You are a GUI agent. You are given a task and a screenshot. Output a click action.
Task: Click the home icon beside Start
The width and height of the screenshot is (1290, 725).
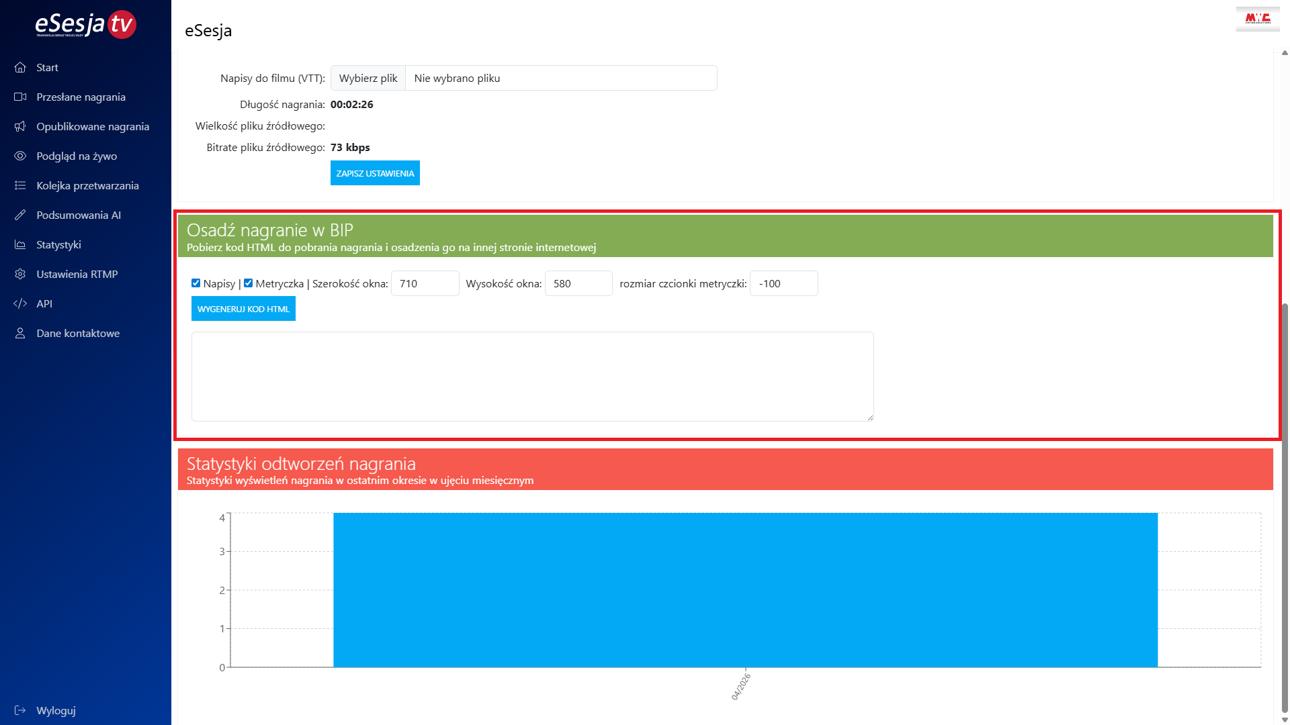click(x=20, y=67)
